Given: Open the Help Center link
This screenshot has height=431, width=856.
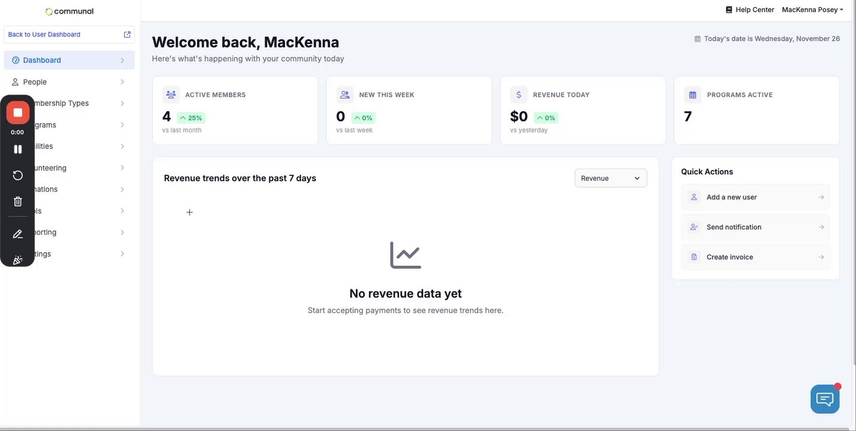Looking at the screenshot, I should (x=749, y=10).
